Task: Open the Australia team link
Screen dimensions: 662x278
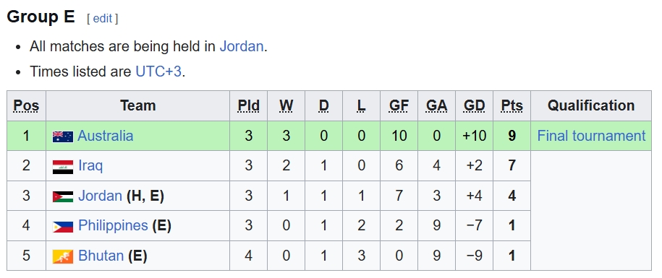Action: (x=106, y=136)
